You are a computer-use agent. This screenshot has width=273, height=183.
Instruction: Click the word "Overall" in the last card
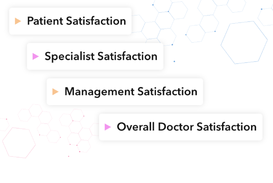point(136,127)
